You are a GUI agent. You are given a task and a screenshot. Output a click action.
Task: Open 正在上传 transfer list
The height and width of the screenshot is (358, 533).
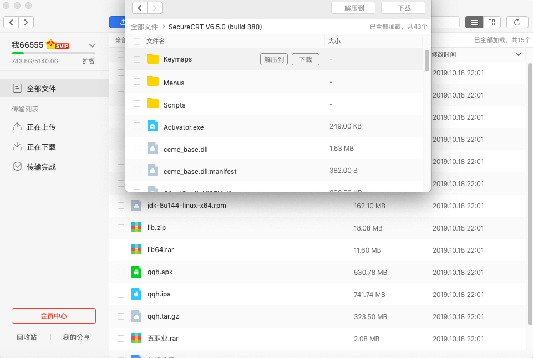click(34, 127)
